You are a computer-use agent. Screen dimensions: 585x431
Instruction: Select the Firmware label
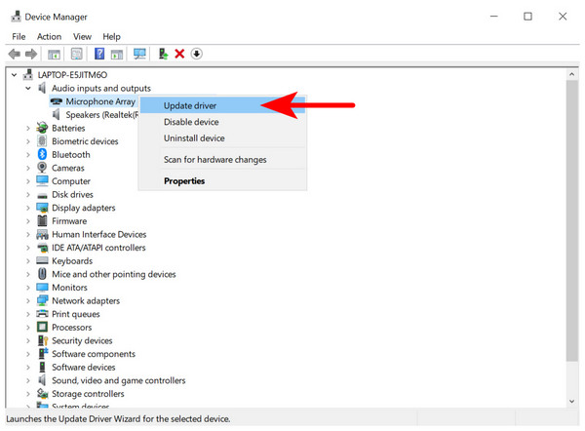pyautogui.click(x=69, y=221)
